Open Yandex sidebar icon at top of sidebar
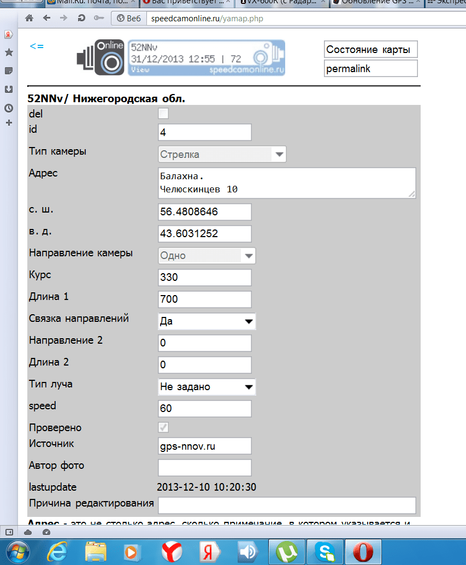466x565 pixels. [x=9, y=34]
